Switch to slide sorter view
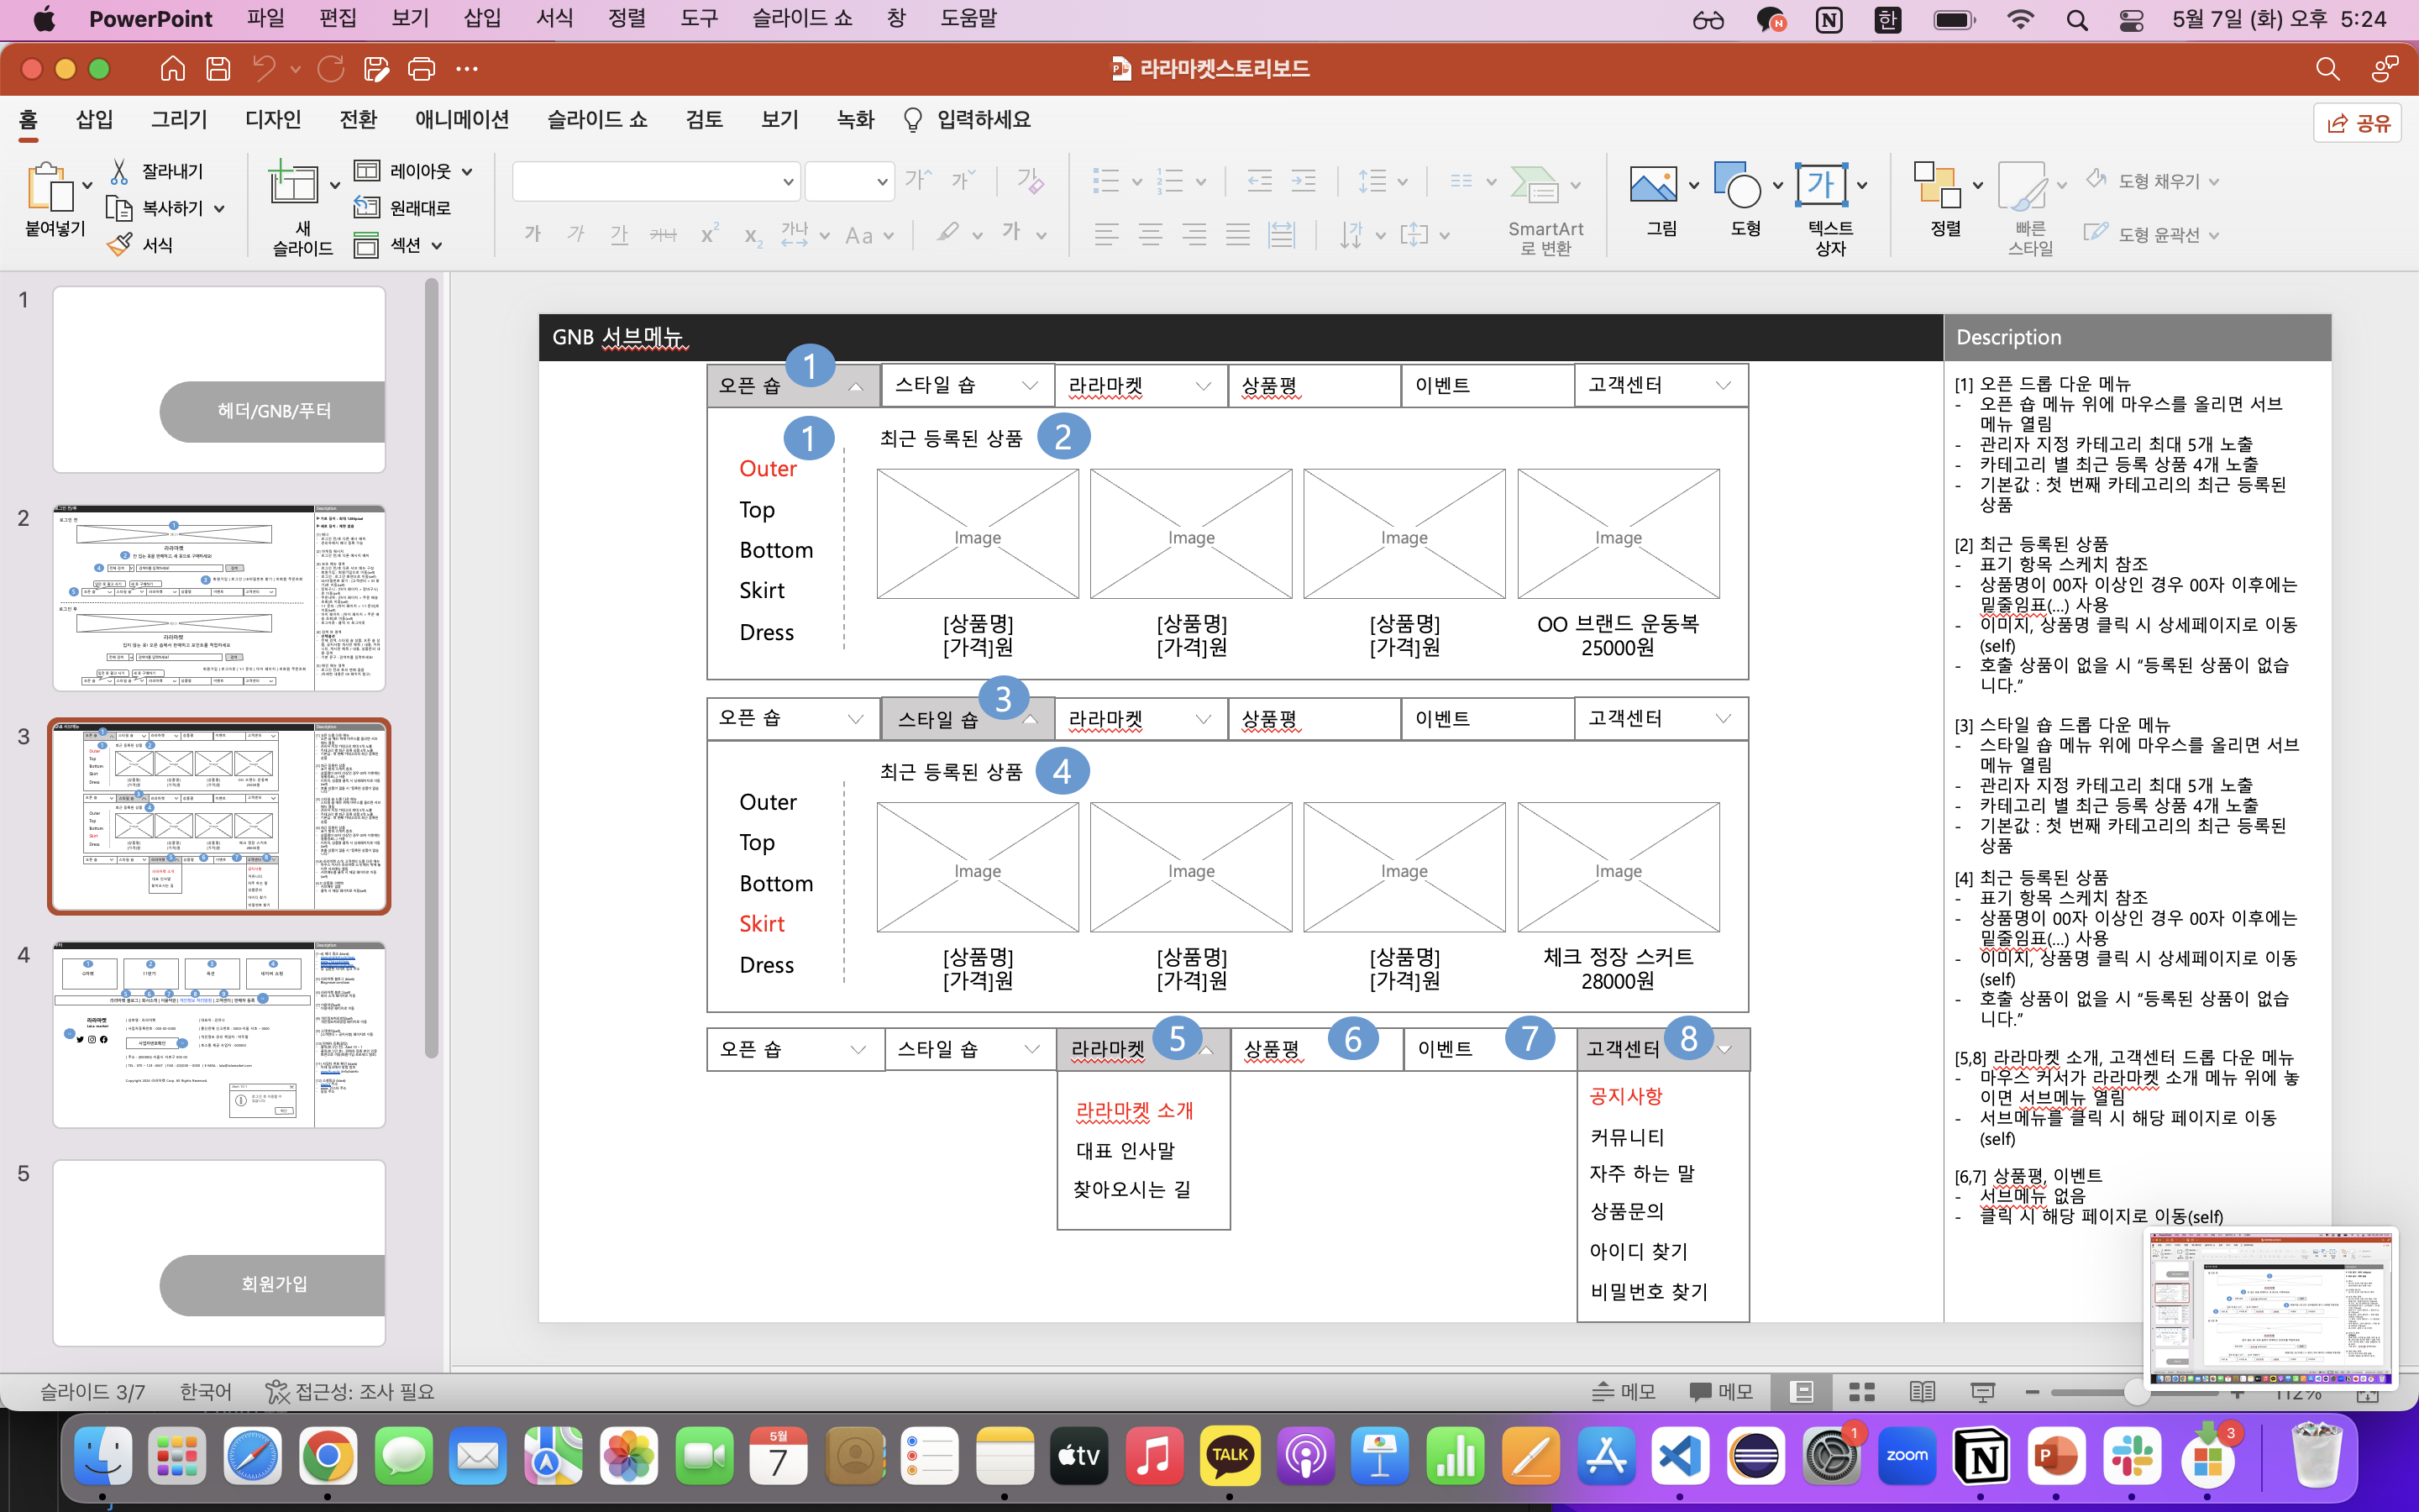 pos(1861,1392)
